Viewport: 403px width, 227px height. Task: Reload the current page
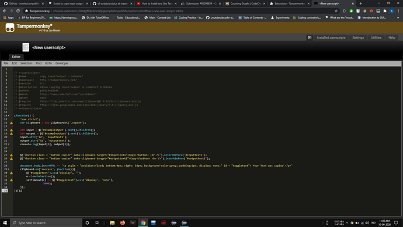tap(18, 11)
